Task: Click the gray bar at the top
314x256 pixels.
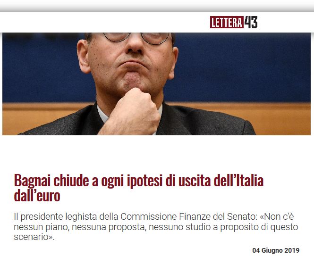Action: point(157,6)
